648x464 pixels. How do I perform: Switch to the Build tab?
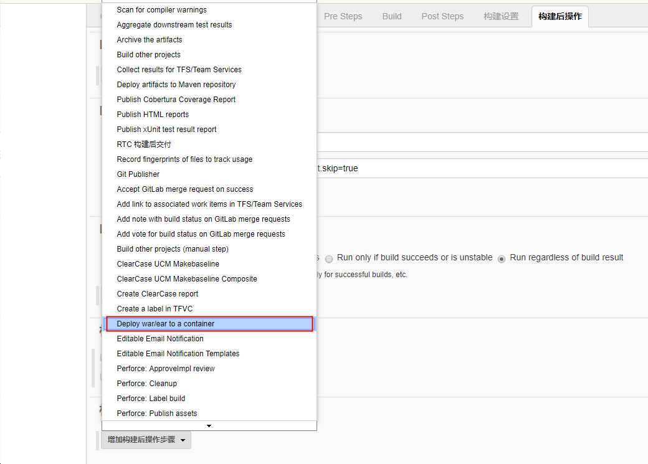coord(392,17)
